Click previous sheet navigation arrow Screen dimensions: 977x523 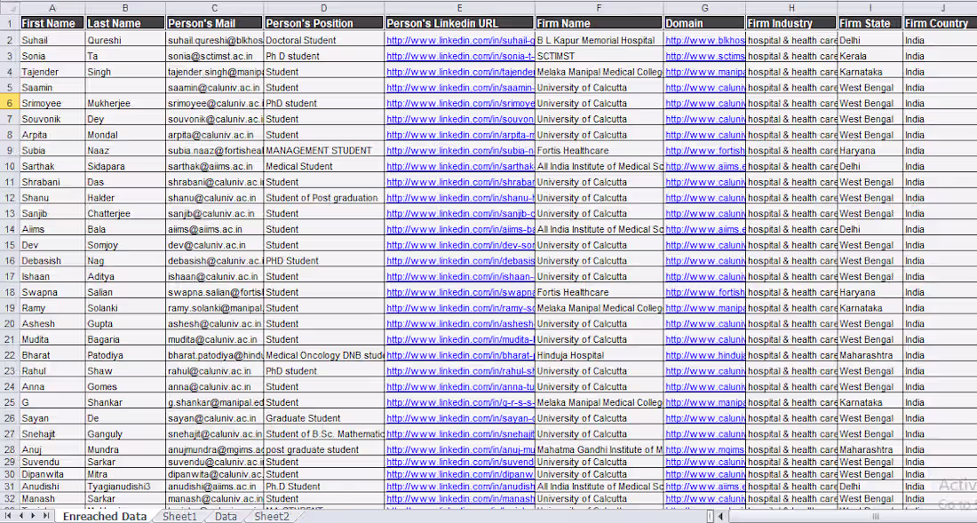21,516
